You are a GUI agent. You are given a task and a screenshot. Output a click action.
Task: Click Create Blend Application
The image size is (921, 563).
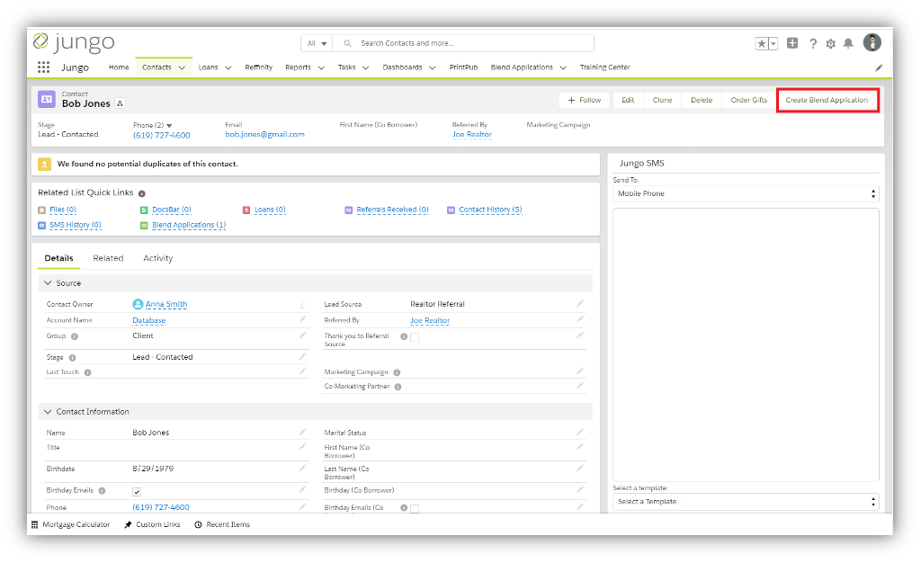tap(827, 99)
